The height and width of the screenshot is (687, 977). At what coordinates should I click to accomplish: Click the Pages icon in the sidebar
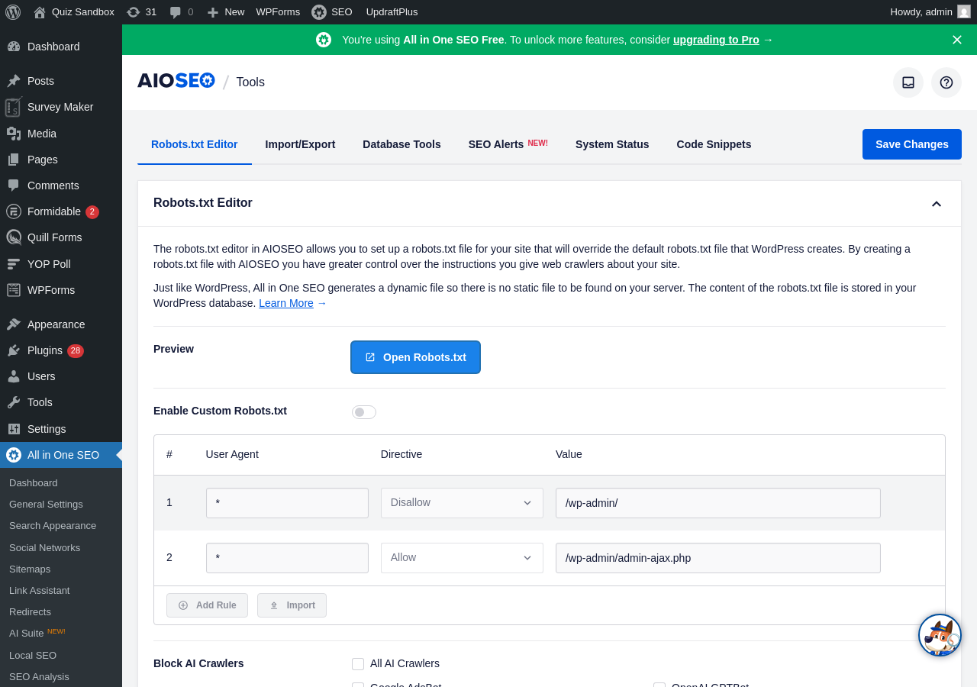tap(14, 160)
